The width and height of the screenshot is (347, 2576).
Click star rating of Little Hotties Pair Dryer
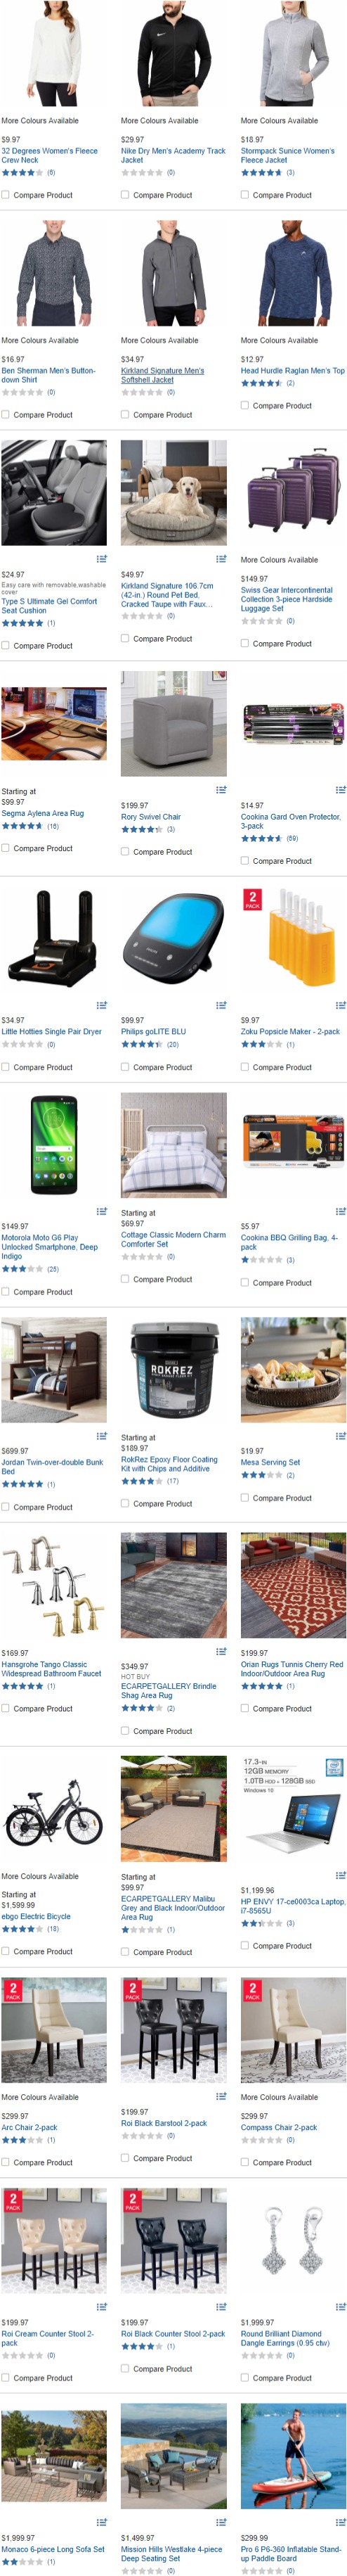(x=22, y=1044)
